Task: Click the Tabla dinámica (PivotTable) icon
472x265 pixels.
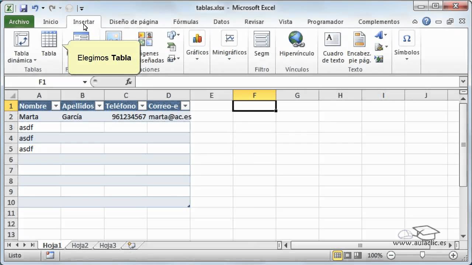Action: point(21,40)
